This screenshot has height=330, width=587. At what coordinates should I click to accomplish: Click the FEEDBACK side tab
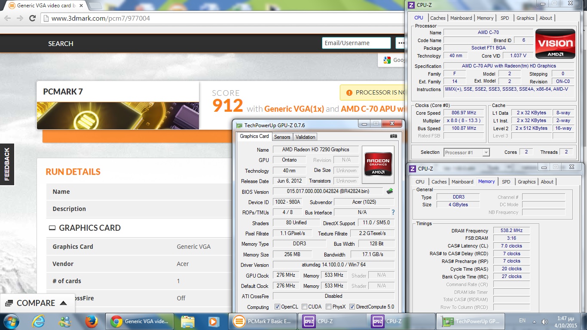(x=7, y=164)
